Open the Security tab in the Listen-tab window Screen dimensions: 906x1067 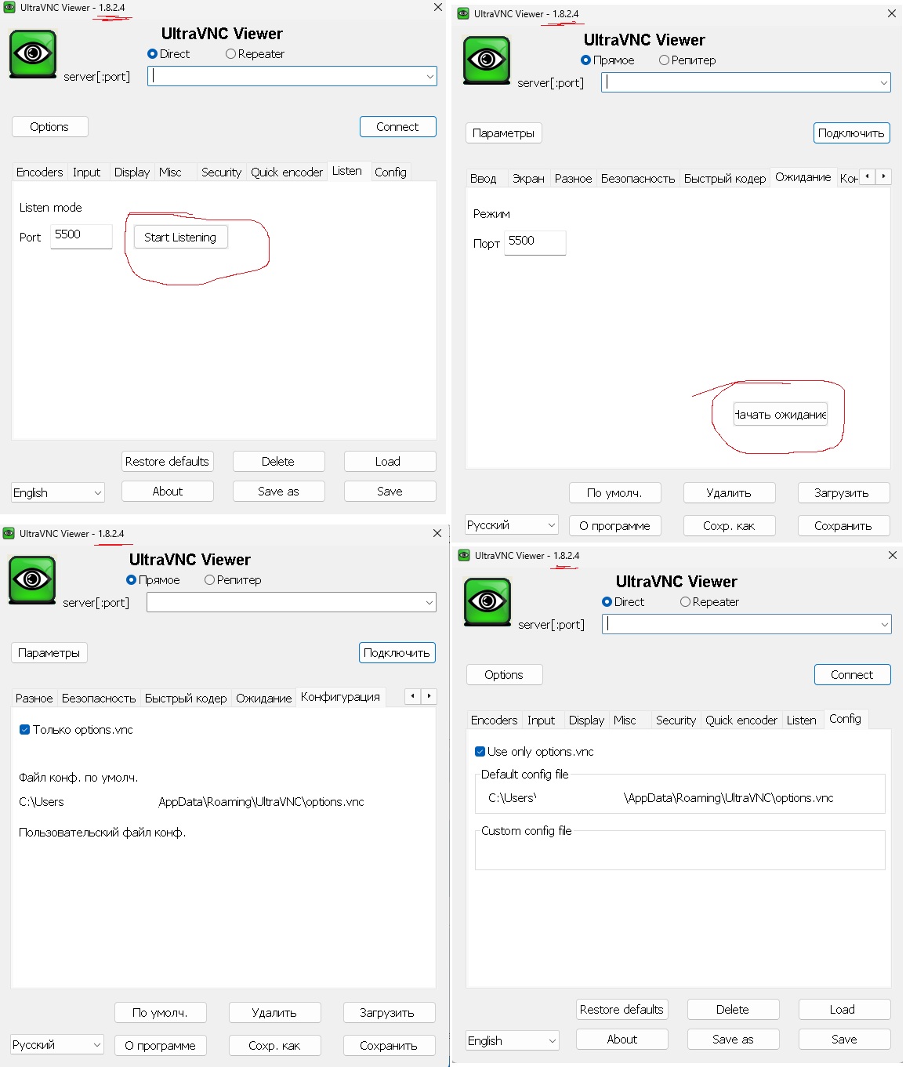pos(221,172)
